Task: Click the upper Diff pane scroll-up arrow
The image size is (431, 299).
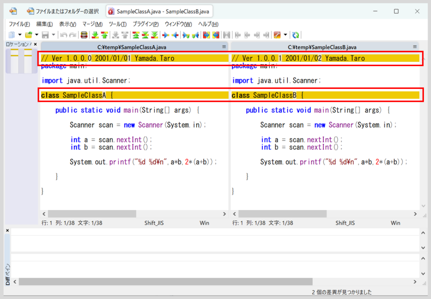Action: (x=423, y=233)
